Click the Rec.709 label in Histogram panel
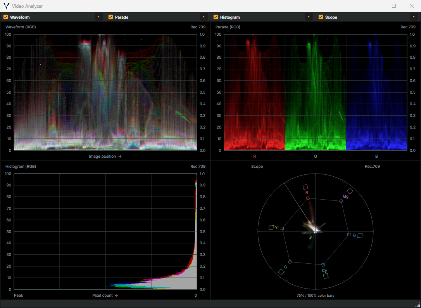This screenshot has height=308, width=421. point(198,167)
